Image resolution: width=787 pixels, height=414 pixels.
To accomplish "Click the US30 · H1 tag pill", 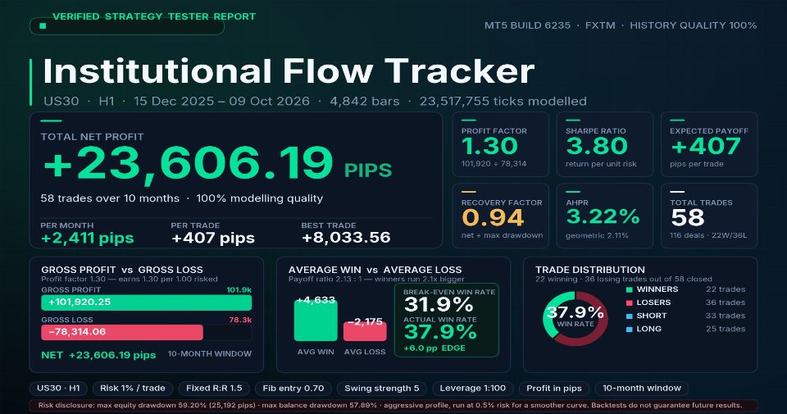I will click(59, 389).
